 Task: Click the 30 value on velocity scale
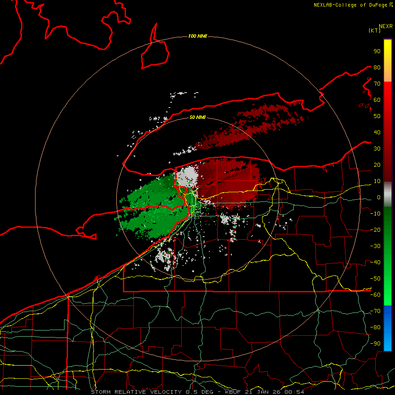pos(377,149)
